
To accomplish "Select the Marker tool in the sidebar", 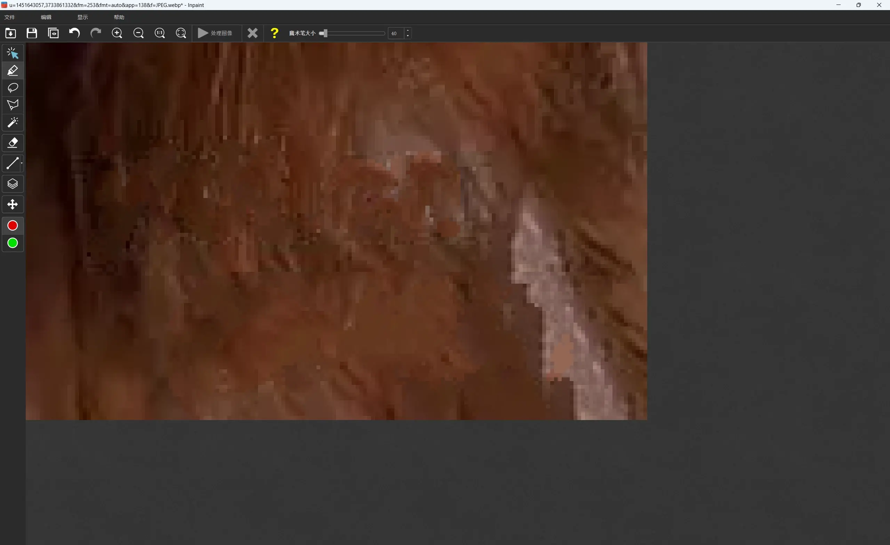I will click(12, 70).
